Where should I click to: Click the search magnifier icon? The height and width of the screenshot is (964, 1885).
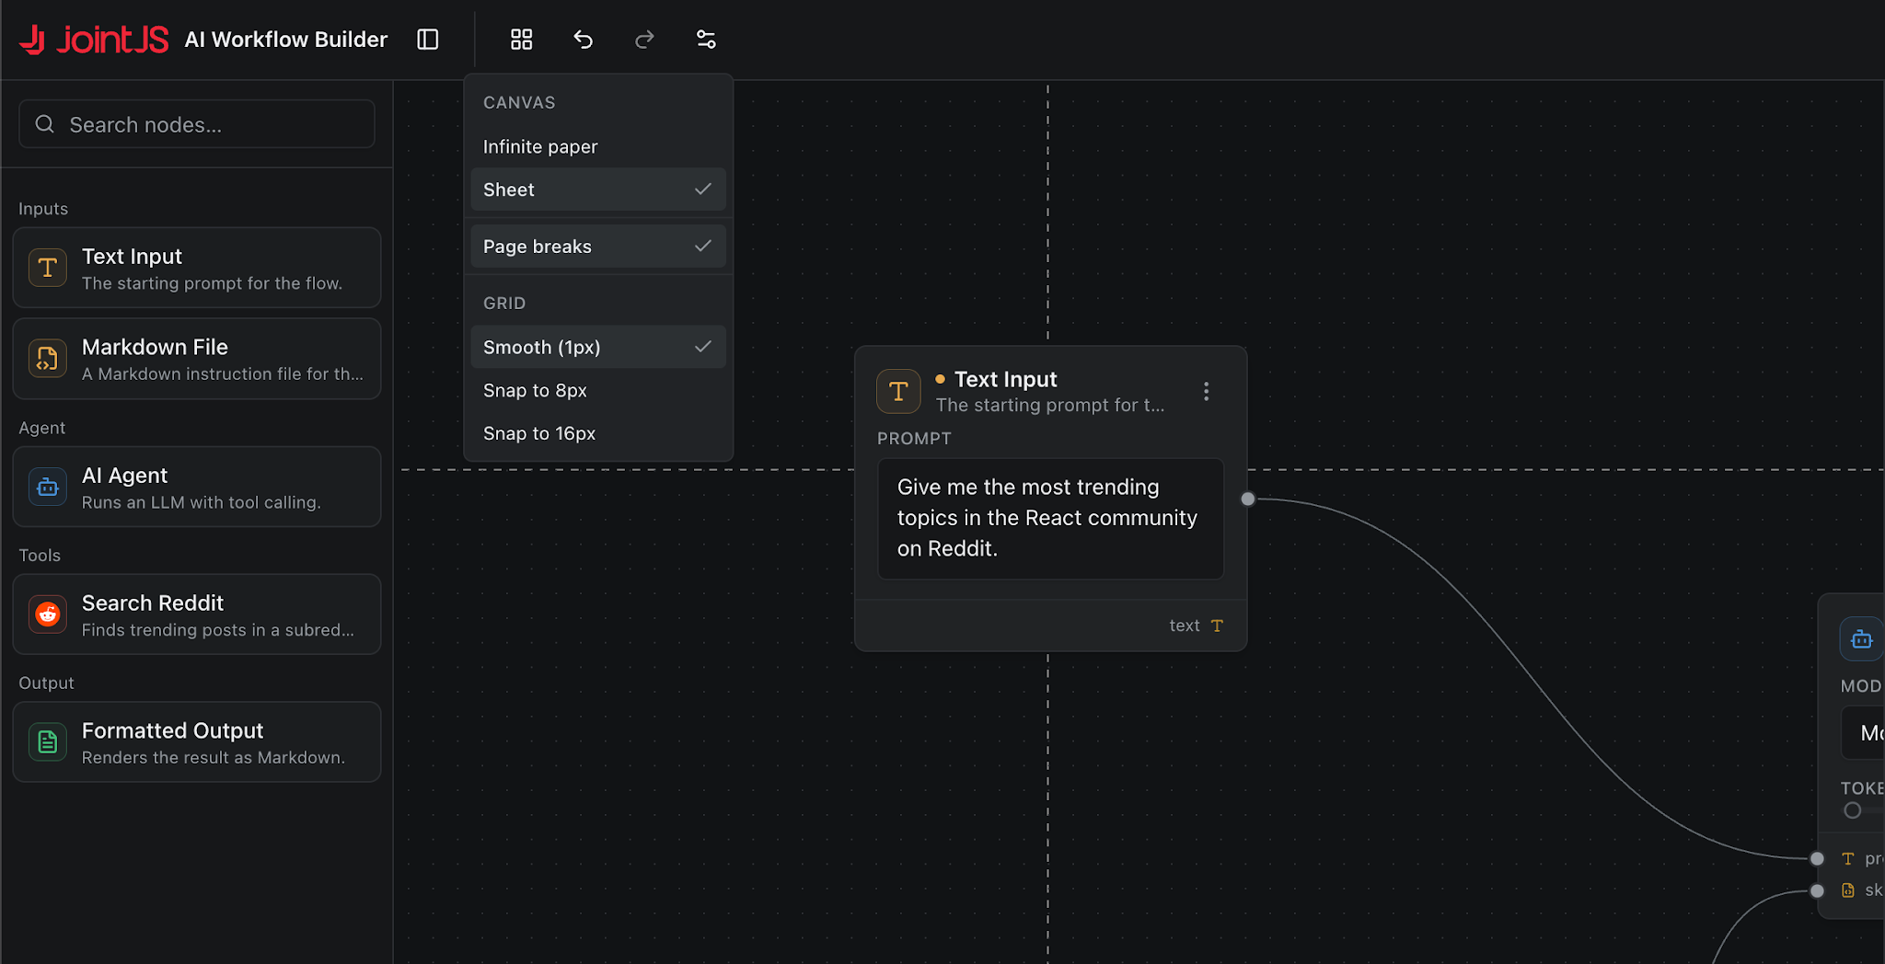point(45,124)
